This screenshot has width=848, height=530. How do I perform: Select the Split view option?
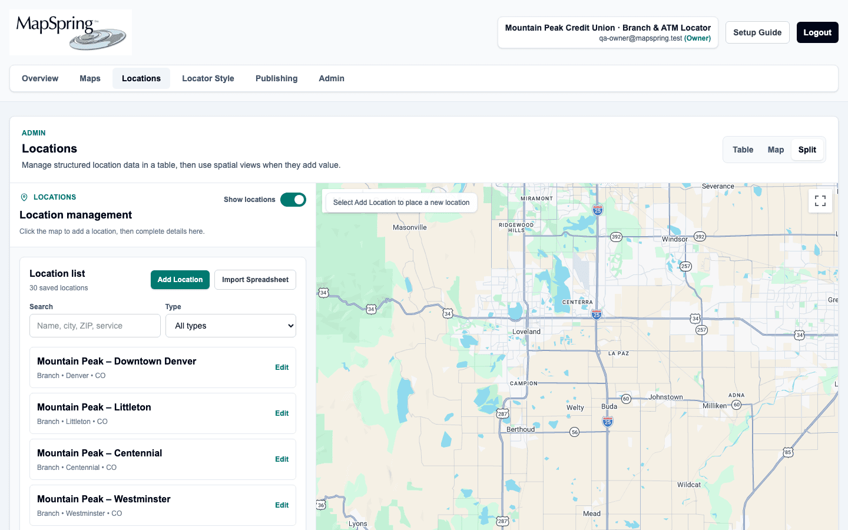pos(807,150)
